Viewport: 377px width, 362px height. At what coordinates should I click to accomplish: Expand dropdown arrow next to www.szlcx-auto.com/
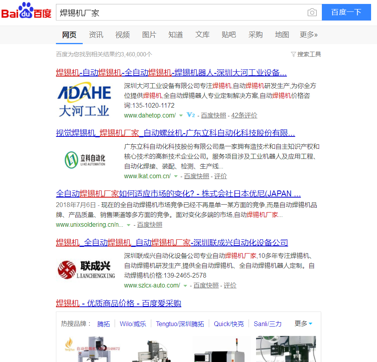coord(185,286)
